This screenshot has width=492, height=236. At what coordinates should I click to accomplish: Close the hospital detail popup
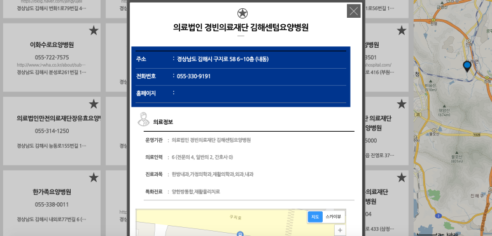354,11
